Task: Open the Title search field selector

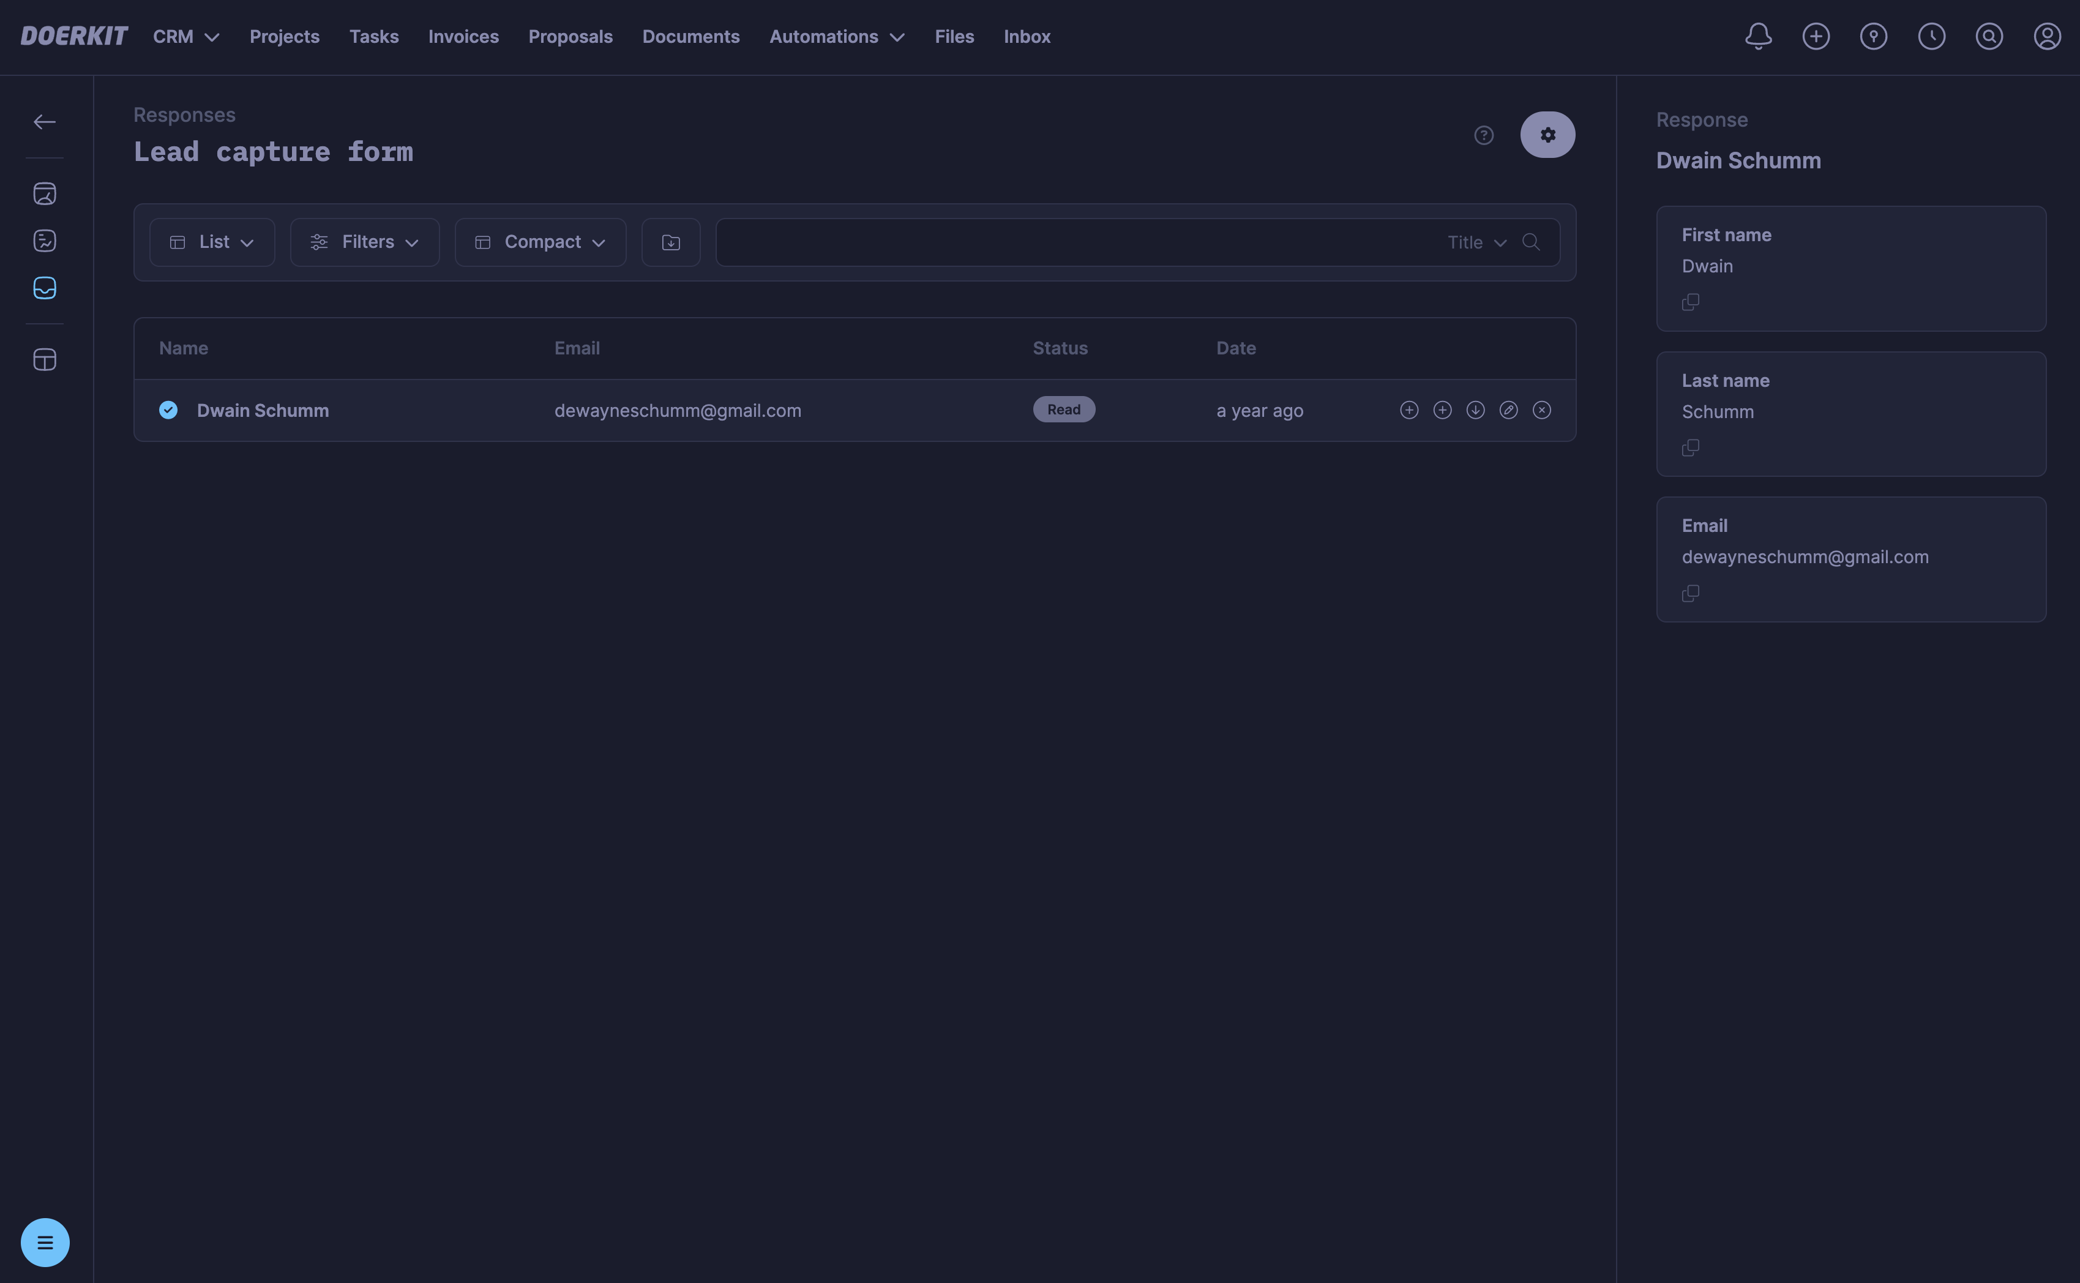Action: click(1476, 242)
